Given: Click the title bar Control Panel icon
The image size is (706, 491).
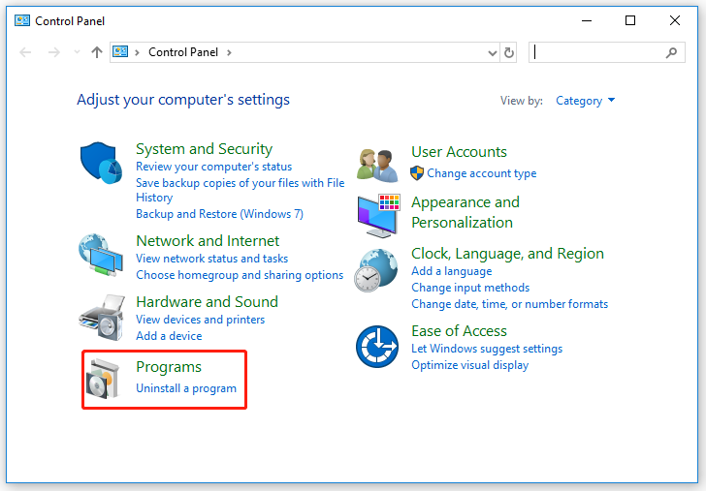Looking at the screenshot, I should (22, 20).
